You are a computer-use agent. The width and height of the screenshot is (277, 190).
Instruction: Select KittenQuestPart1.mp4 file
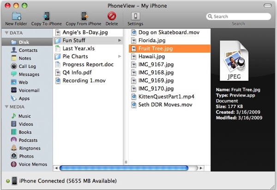[169, 97]
